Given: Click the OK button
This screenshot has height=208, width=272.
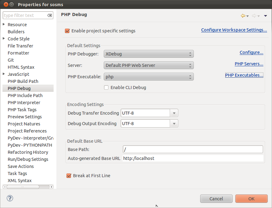Looking at the screenshot, I should 251,198.
